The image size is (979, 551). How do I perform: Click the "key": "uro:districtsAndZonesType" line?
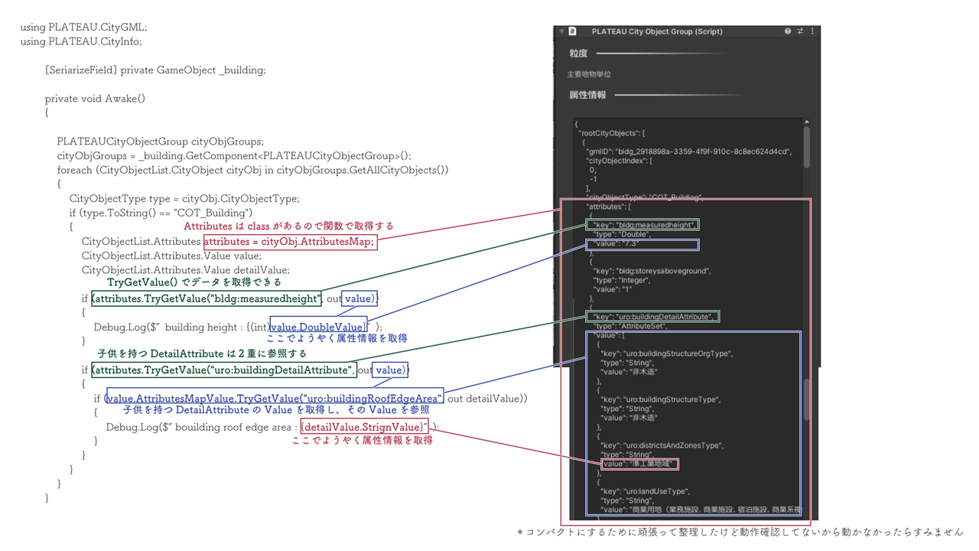[662, 445]
